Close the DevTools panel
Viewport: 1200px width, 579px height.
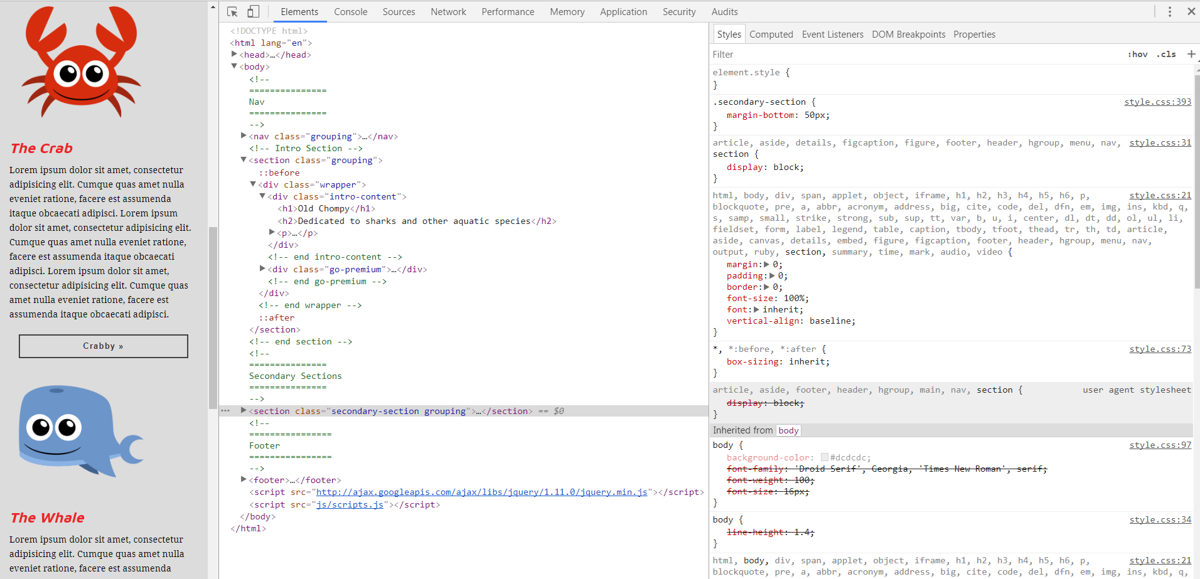(1191, 12)
